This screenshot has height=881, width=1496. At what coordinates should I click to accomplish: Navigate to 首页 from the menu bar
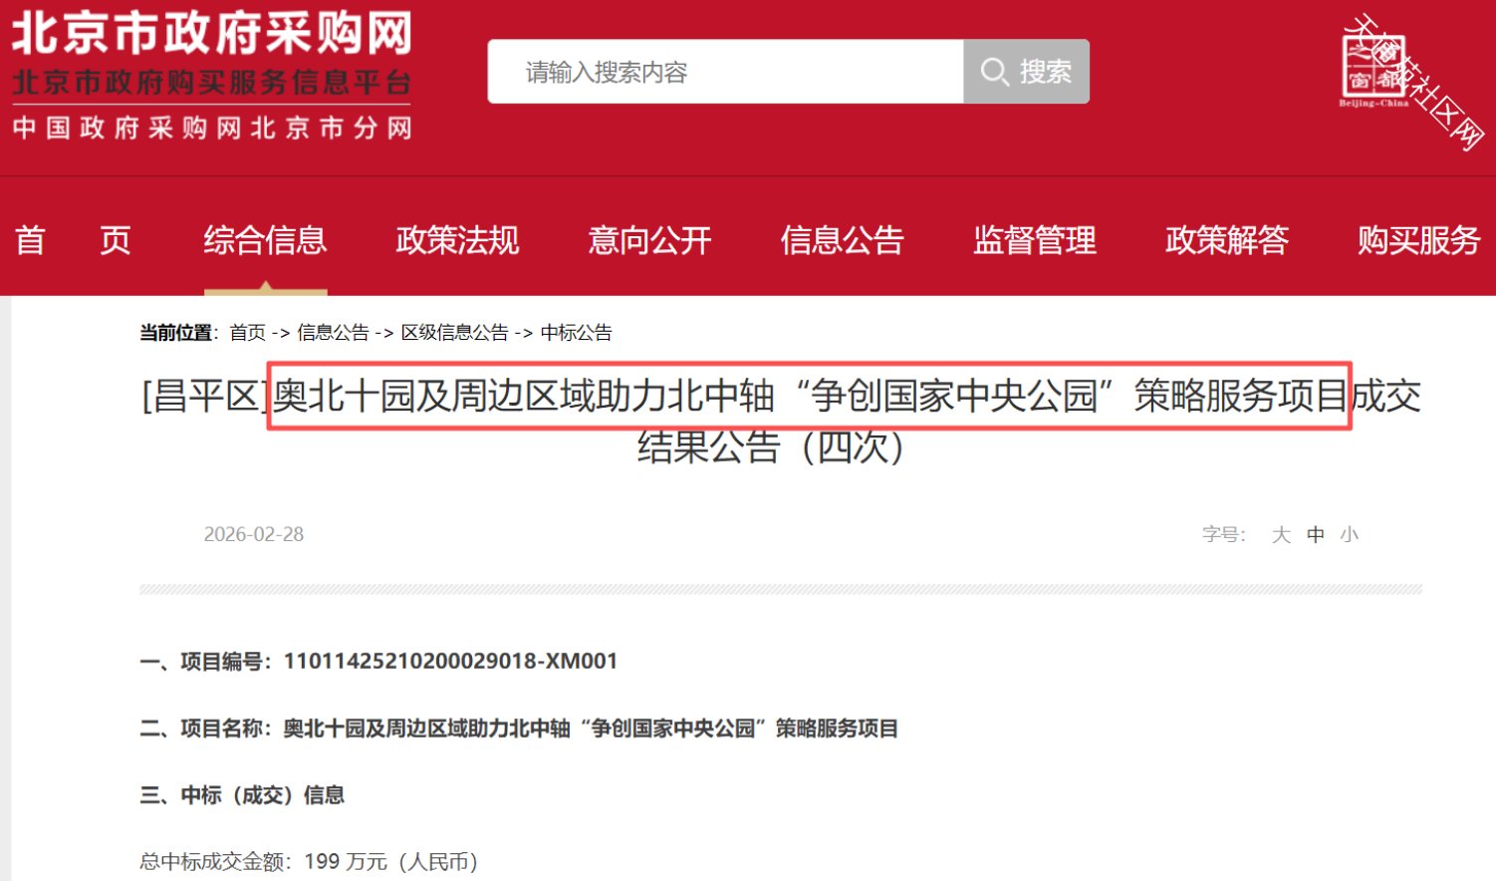coord(71,241)
